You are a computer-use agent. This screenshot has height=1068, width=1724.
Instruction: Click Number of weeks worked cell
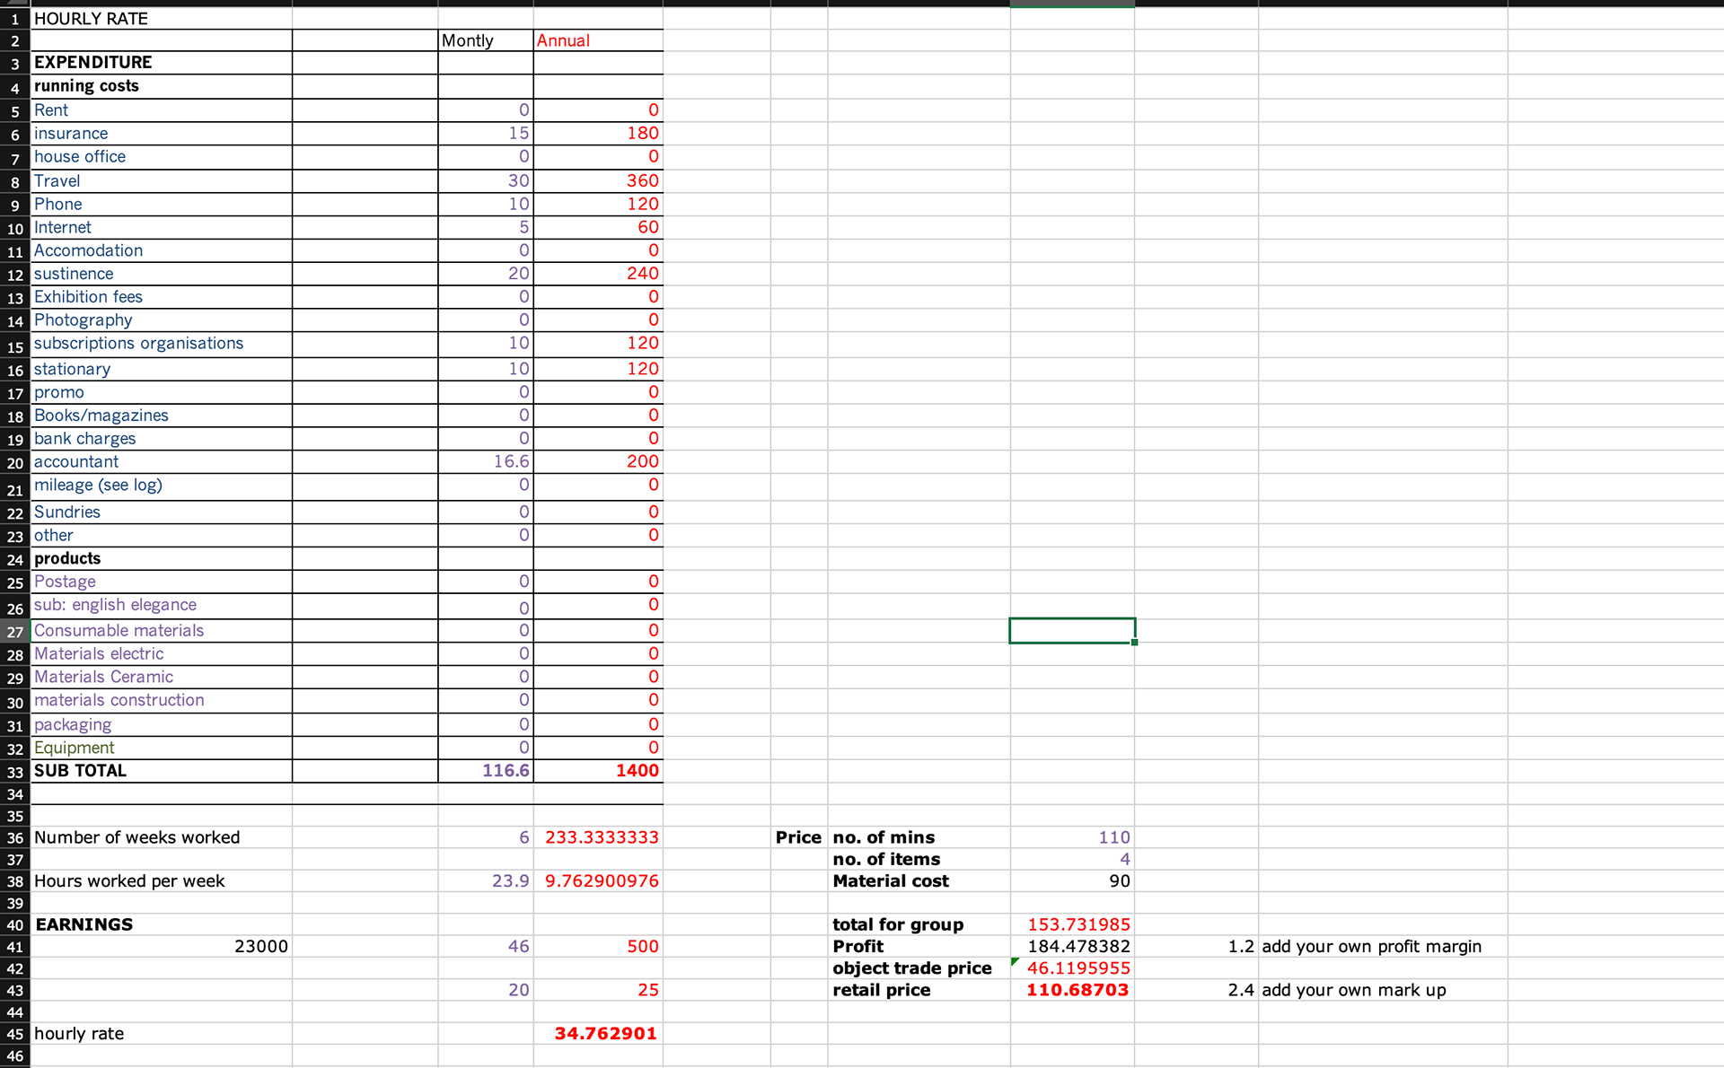[162, 837]
